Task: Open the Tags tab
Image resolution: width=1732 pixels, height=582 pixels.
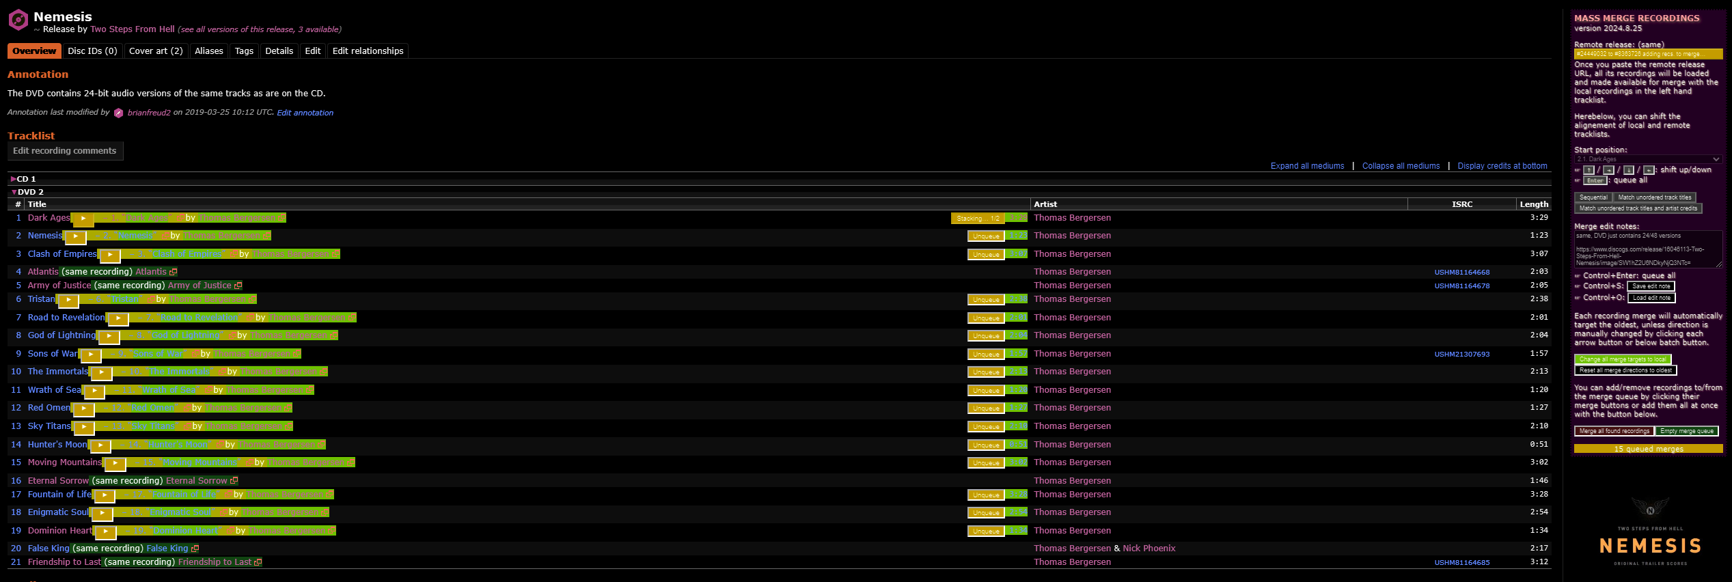Action: pos(244,51)
